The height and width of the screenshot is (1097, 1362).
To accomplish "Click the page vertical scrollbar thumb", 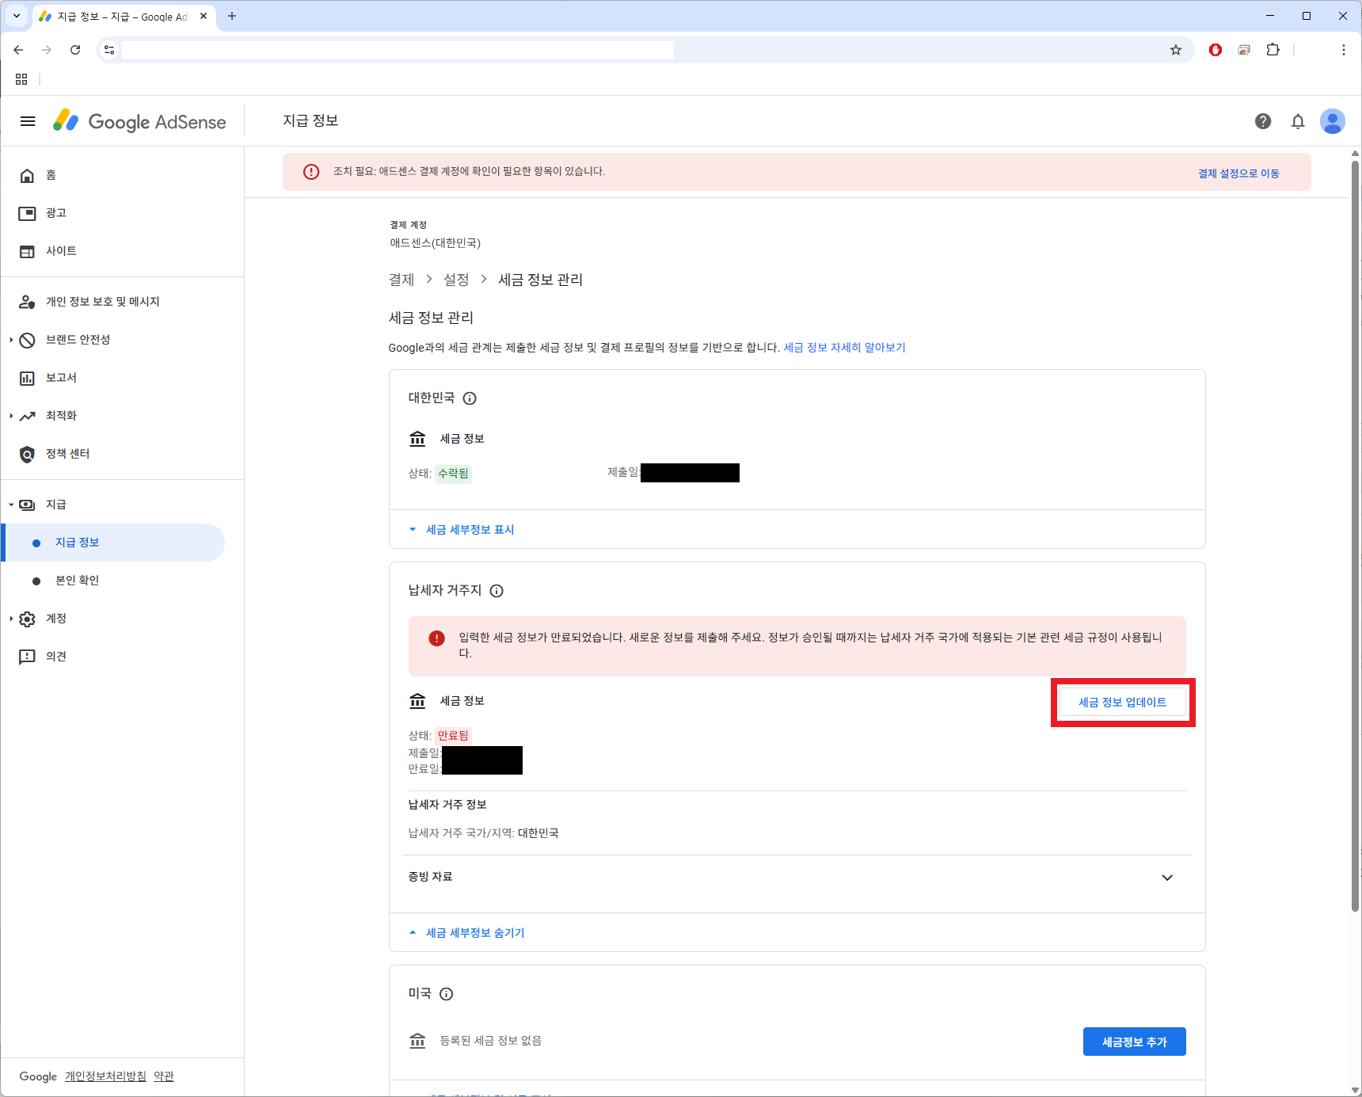I will pyautogui.click(x=1355, y=535).
